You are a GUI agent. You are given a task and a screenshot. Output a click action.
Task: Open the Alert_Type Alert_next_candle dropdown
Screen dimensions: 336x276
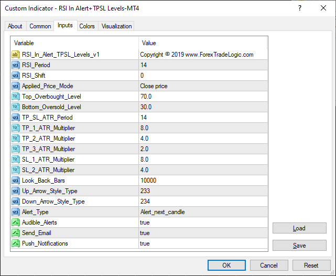coord(202,212)
